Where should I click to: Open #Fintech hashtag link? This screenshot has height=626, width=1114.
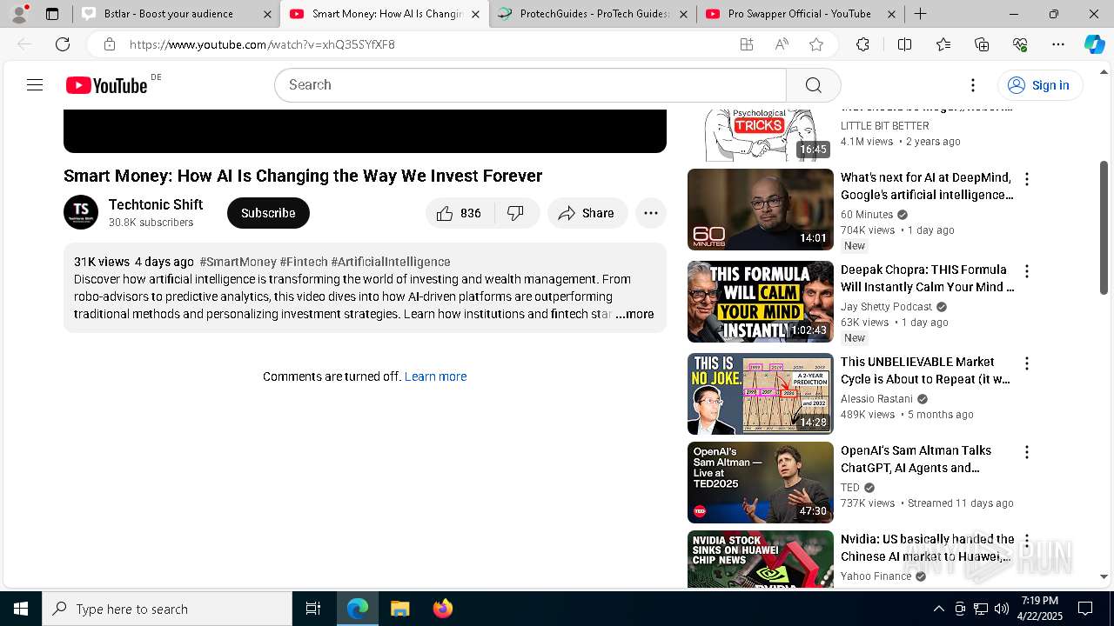(304, 262)
